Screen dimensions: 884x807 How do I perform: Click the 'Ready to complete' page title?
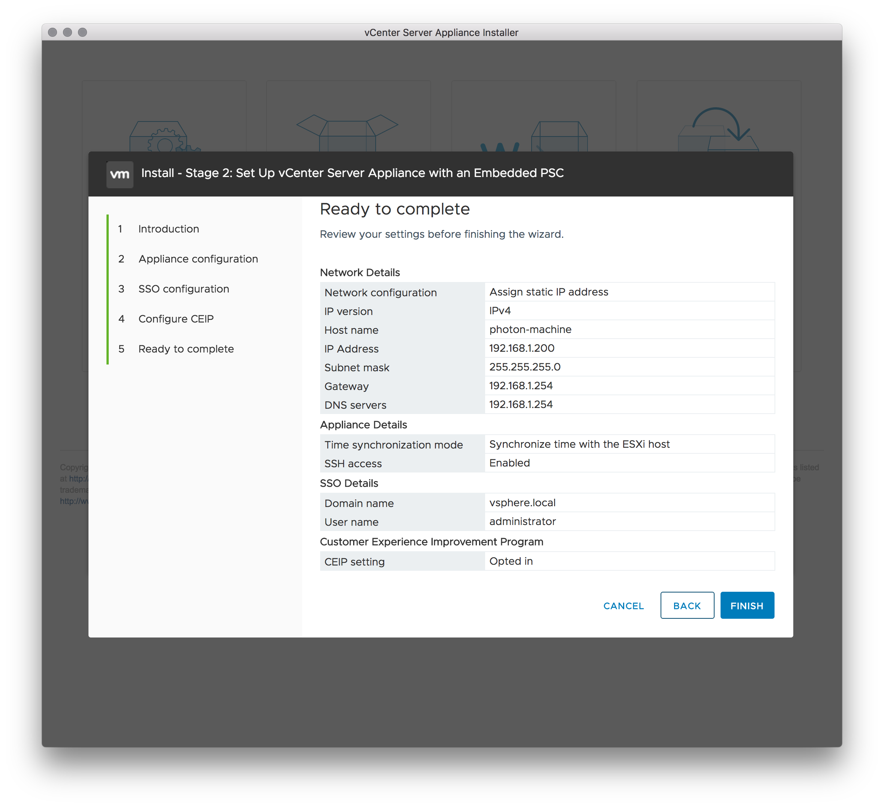[x=394, y=209]
